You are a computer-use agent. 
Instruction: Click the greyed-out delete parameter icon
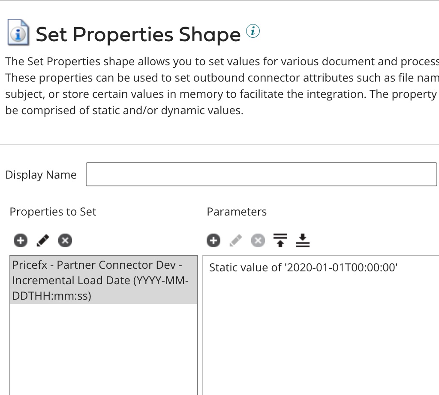(258, 240)
